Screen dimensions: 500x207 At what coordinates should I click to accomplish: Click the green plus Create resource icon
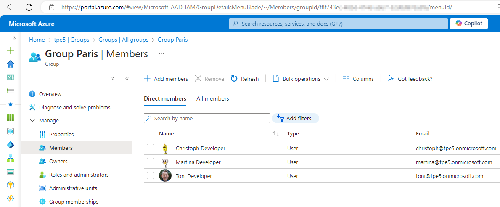[x=11, y=50]
